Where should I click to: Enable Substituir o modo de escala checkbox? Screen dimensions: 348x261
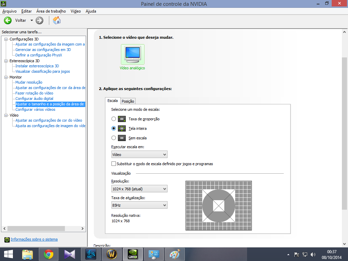click(114, 164)
